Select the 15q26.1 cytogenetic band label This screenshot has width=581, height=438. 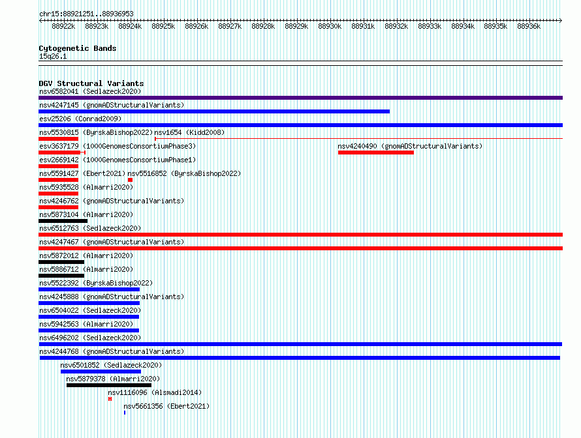pyautogui.click(x=53, y=56)
